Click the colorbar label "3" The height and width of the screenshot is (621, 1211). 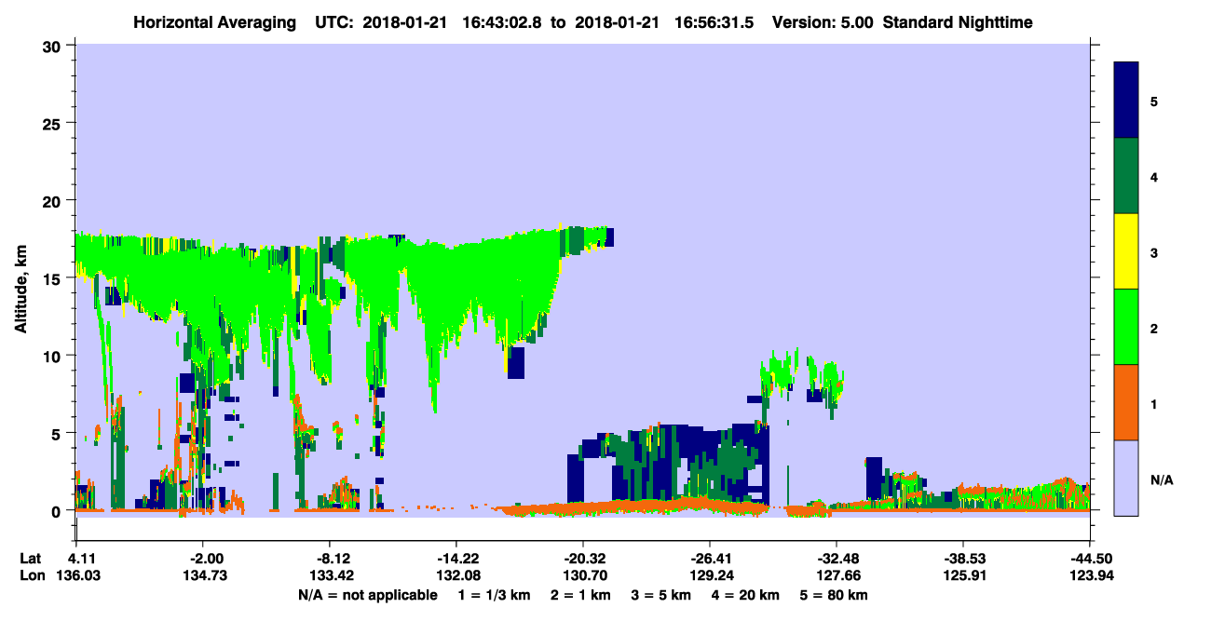(1153, 252)
